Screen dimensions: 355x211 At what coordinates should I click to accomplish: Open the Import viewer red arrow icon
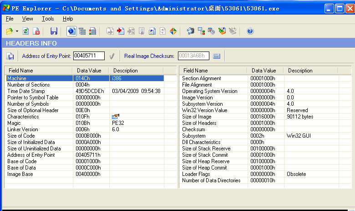coord(121,31)
